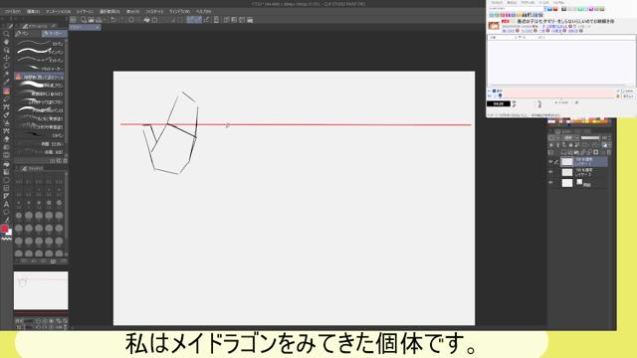The height and width of the screenshot is (358, 637).
Task: Switch to the マーカー sub tool tab
Action: [x=54, y=34]
